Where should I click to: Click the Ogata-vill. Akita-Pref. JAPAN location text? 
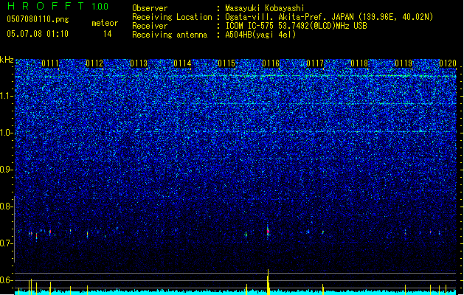tap(329, 17)
